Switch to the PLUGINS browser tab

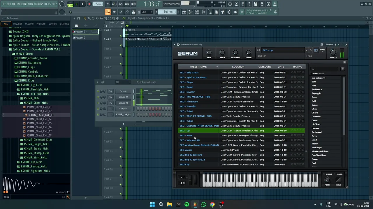[29, 24]
